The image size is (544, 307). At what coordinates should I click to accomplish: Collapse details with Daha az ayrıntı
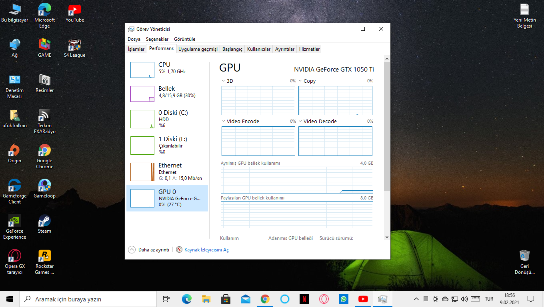[x=149, y=250]
